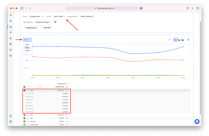Expand the AMP row chevron
This screenshot has width=209, height=136.
27,115
